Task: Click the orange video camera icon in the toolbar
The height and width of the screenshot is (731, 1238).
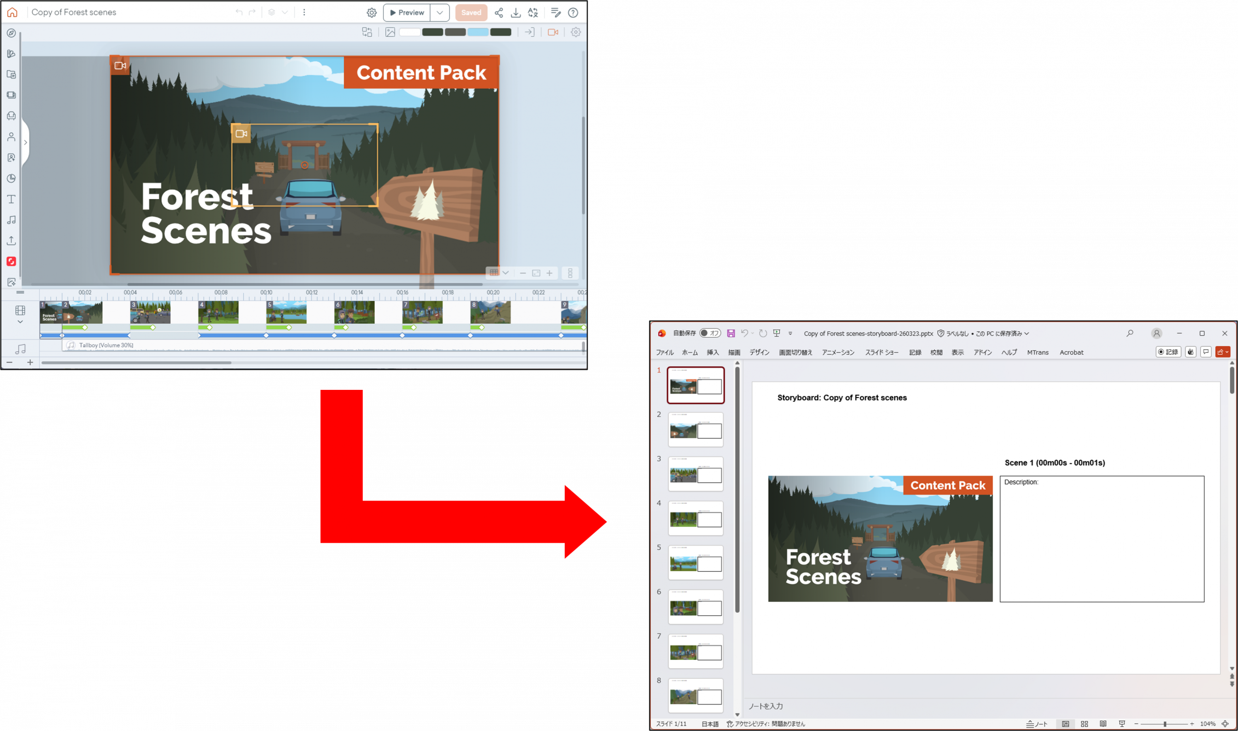Action: tap(553, 32)
